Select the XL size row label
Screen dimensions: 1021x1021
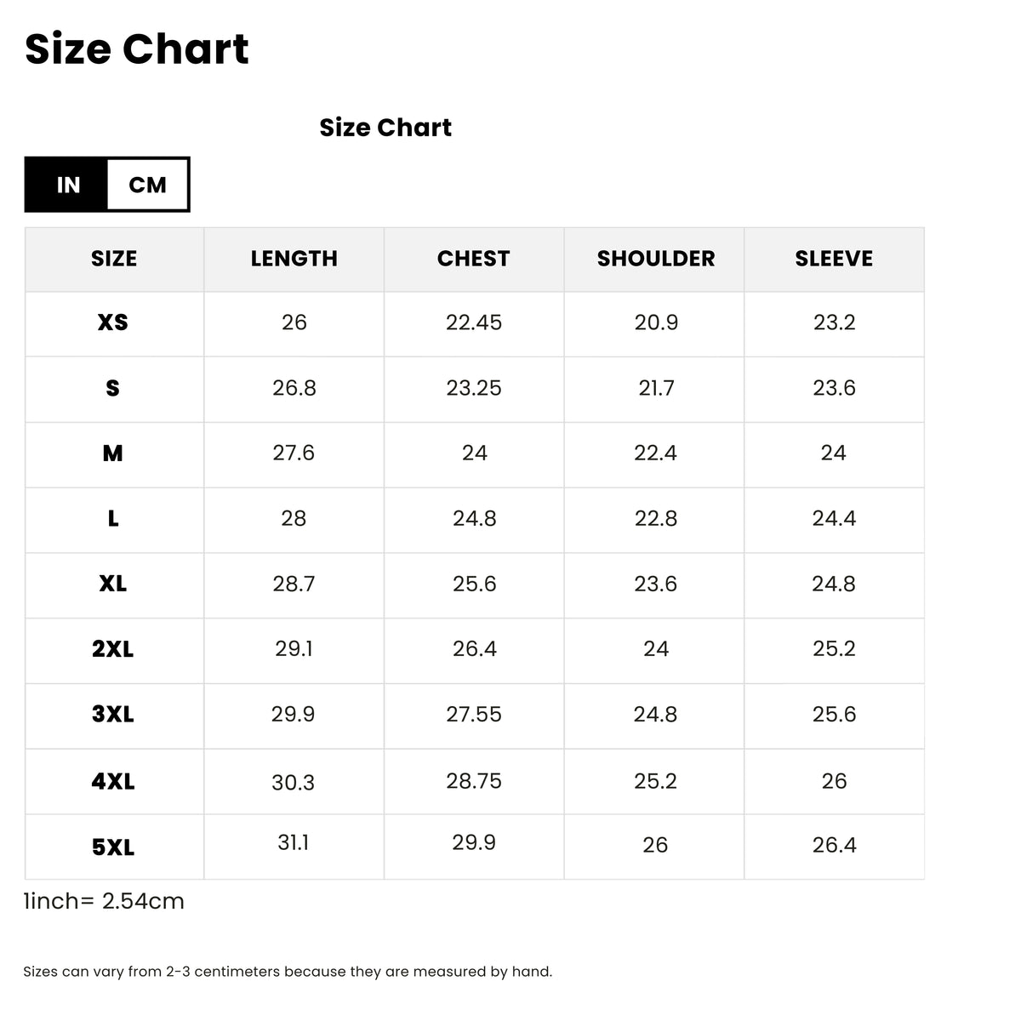click(113, 584)
